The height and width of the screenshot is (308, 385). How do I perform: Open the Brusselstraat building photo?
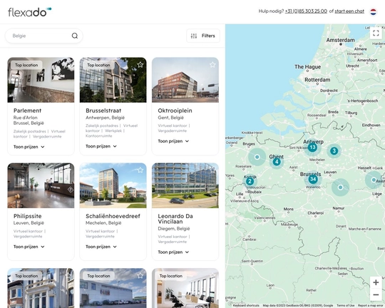pyautogui.click(x=113, y=80)
